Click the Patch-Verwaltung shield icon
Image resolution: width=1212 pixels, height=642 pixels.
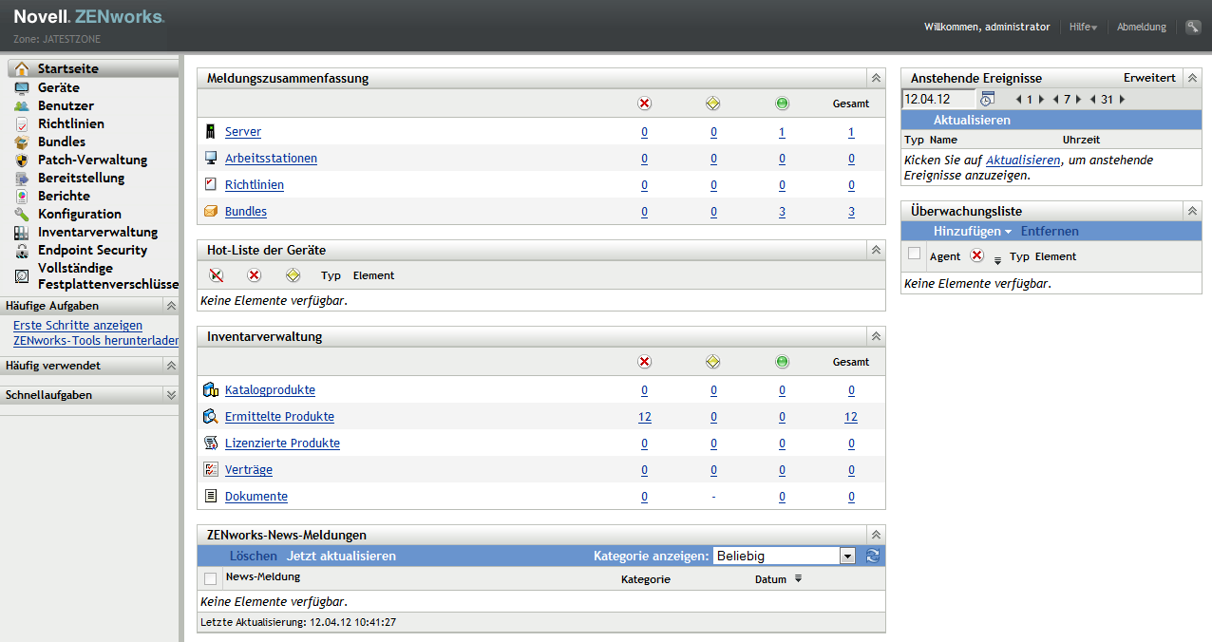[22, 160]
